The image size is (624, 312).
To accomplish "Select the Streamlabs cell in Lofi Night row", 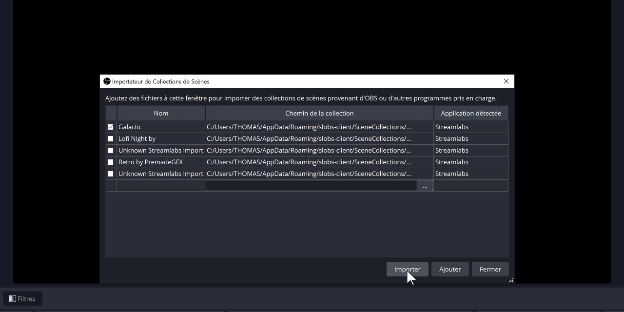I will coord(470,139).
